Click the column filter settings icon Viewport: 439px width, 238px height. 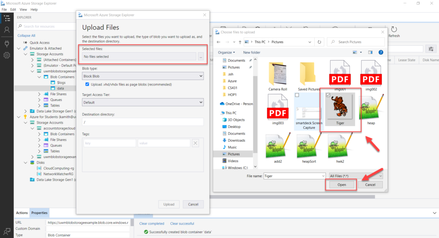point(431,49)
